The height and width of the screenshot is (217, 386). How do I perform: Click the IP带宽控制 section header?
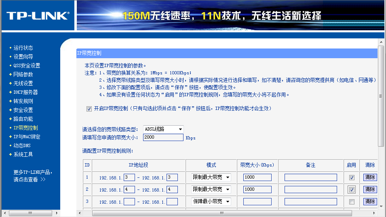227,53
